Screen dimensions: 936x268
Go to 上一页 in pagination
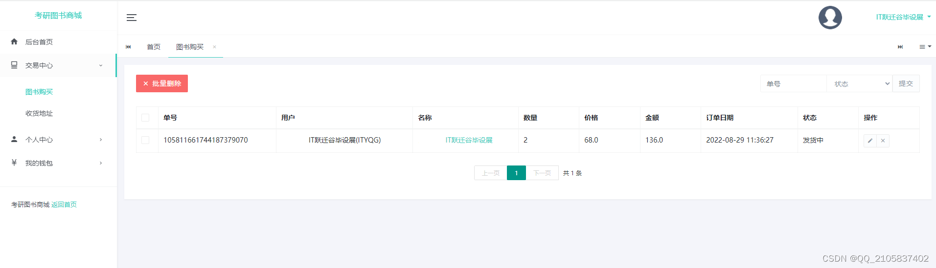(x=491, y=173)
